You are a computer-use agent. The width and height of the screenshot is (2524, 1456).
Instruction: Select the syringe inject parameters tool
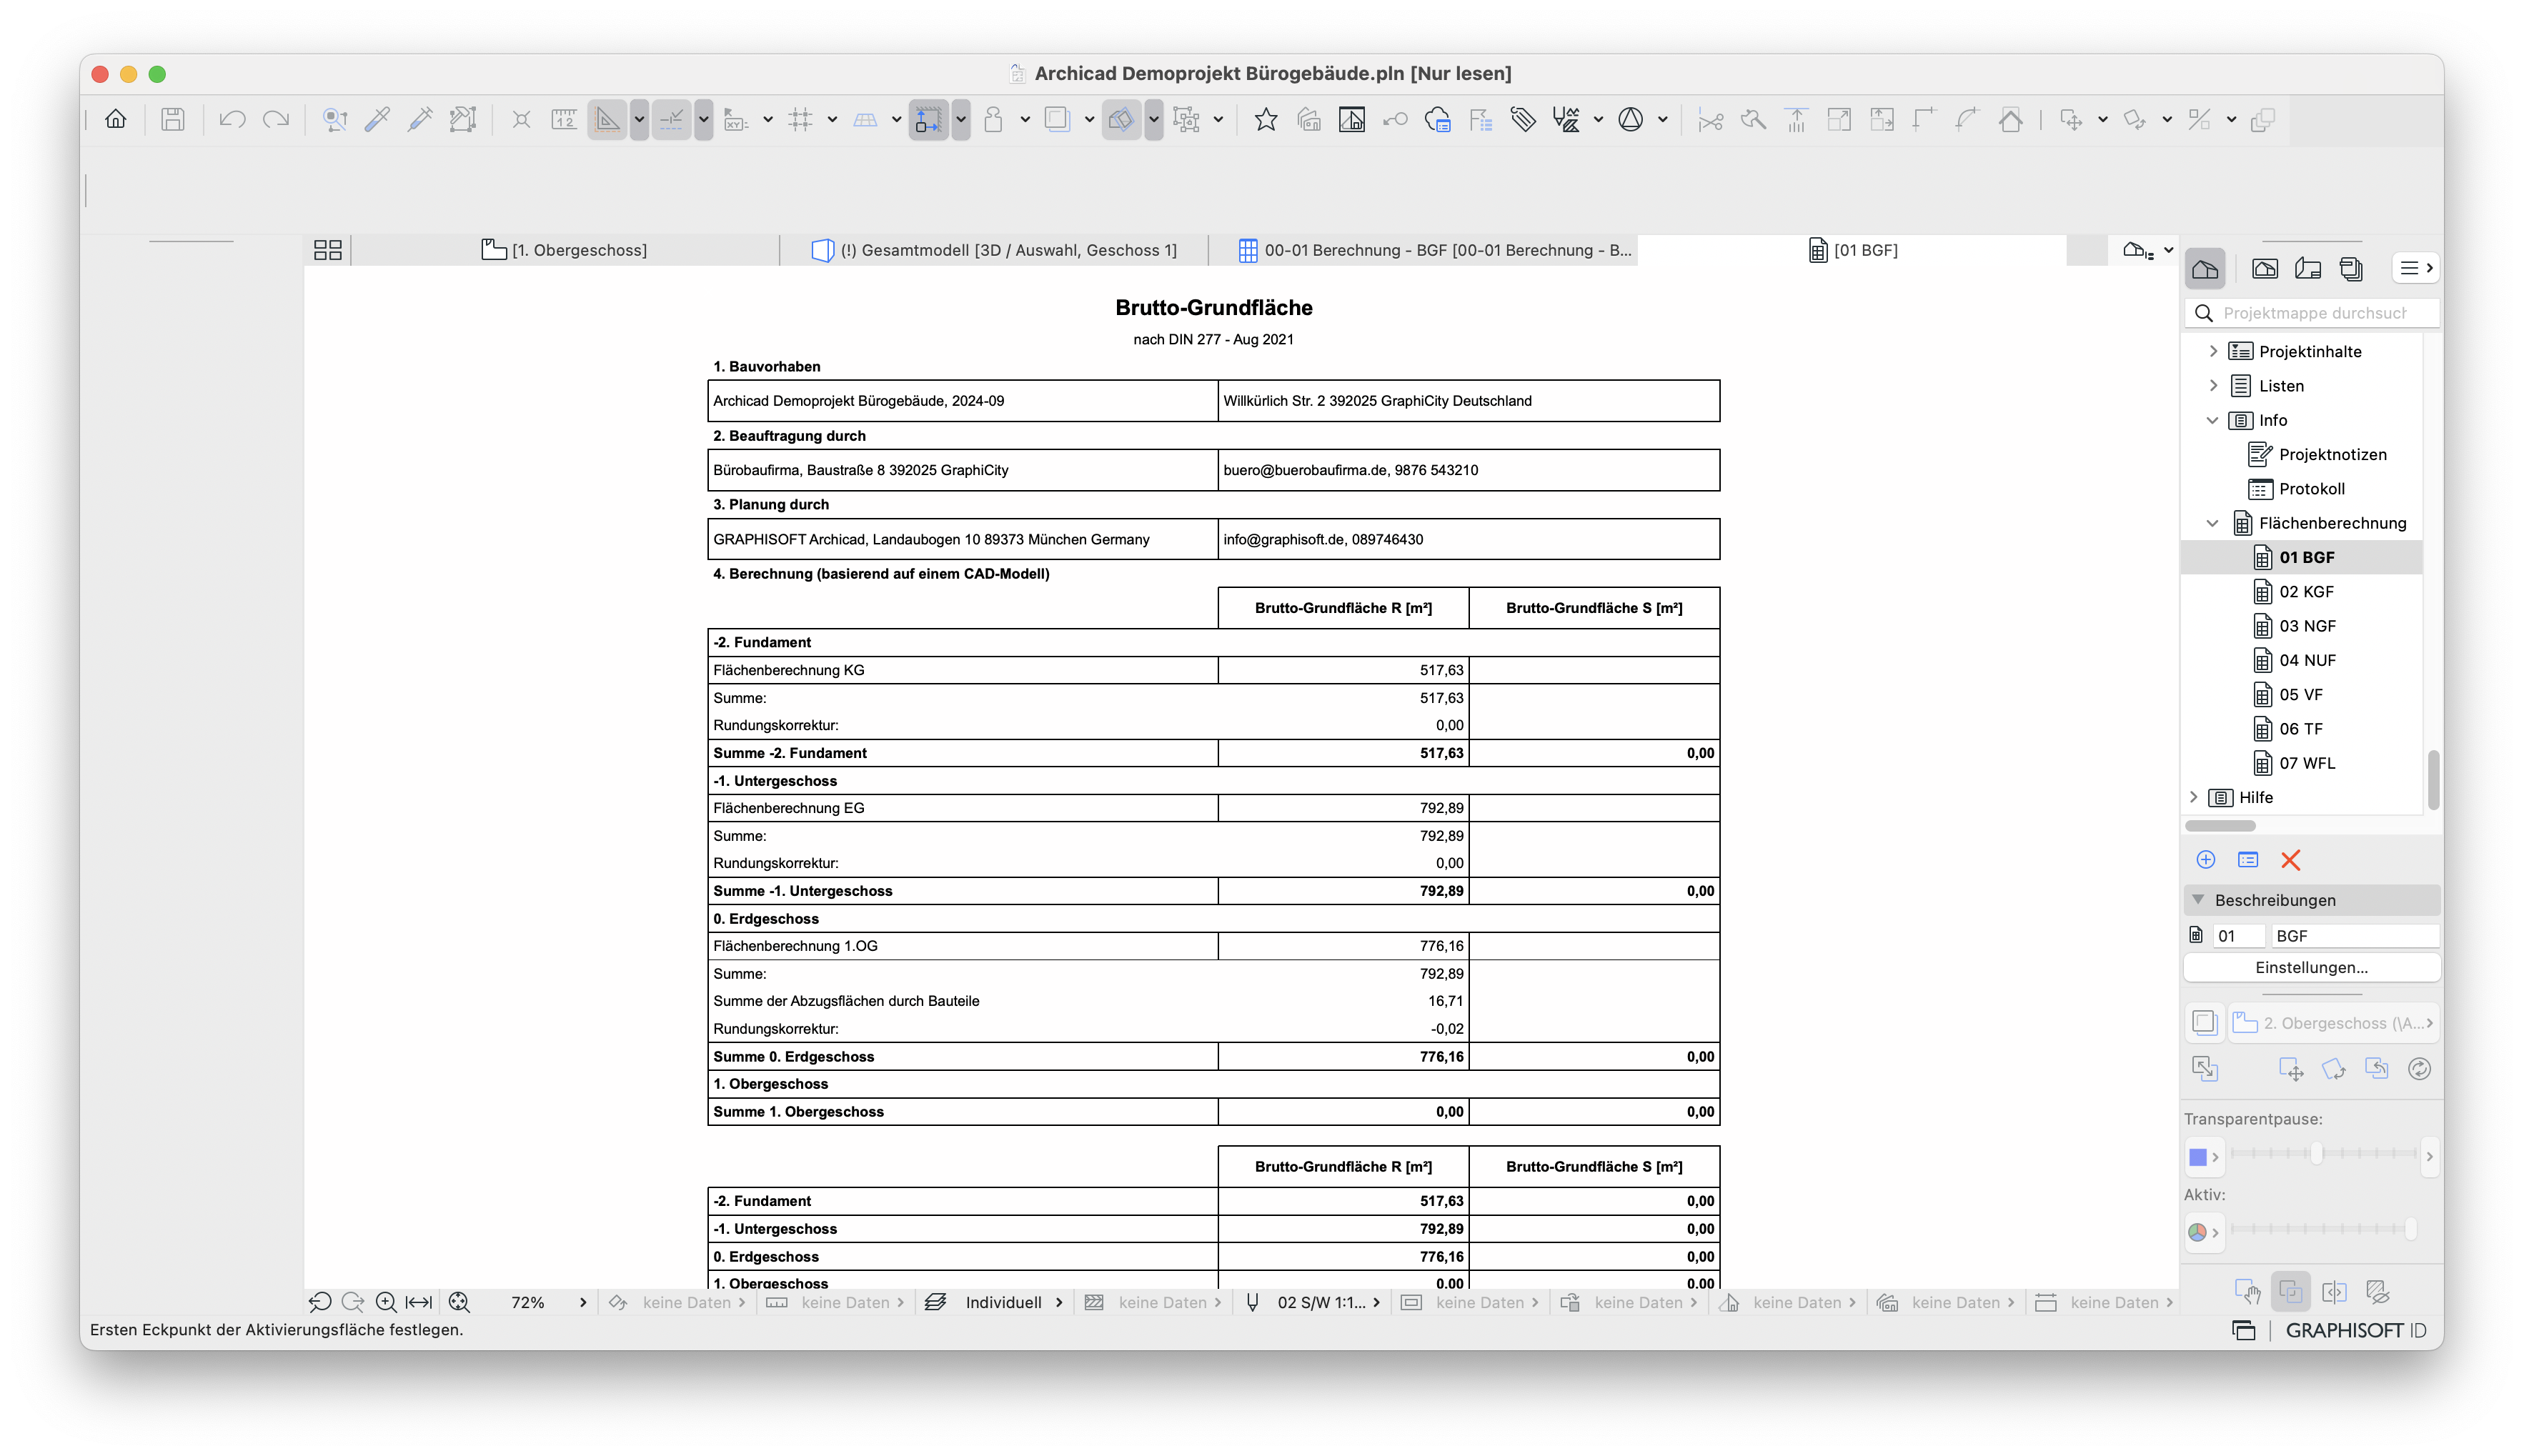pos(421,120)
